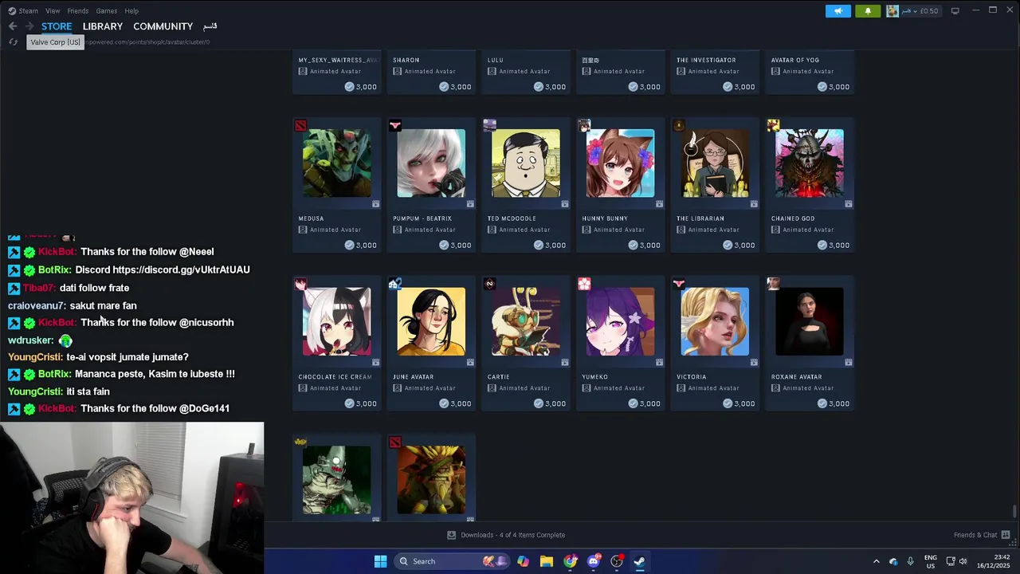Click the game icon on Roxane Avatar card
The image size is (1020, 574).
click(773, 284)
